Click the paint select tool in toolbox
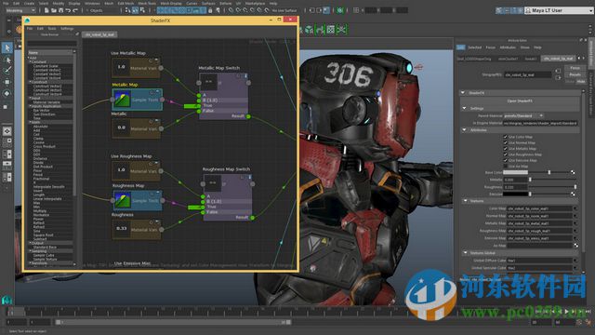Screen dimensions: 595x335 tap(7, 71)
